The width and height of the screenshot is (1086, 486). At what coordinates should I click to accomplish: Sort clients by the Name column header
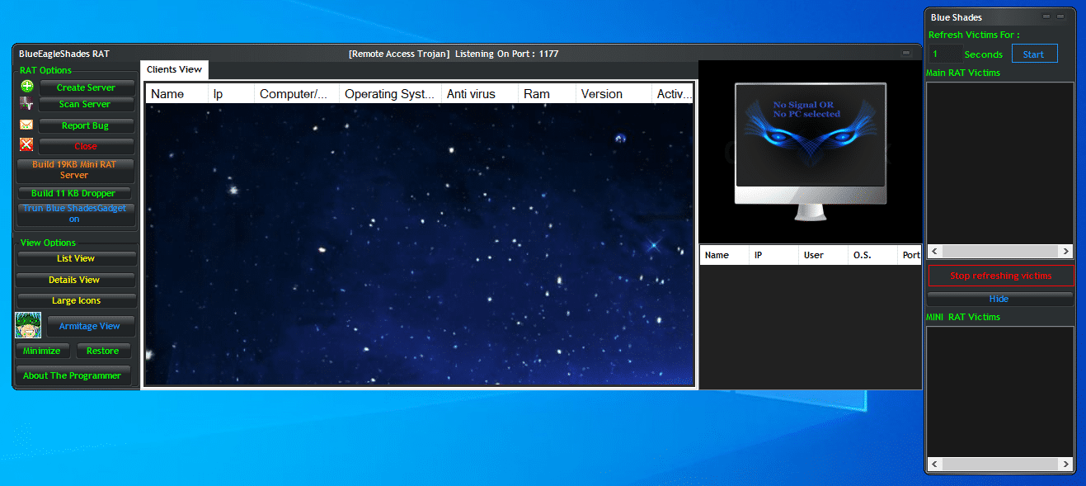pyautogui.click(x=176, y=94)
